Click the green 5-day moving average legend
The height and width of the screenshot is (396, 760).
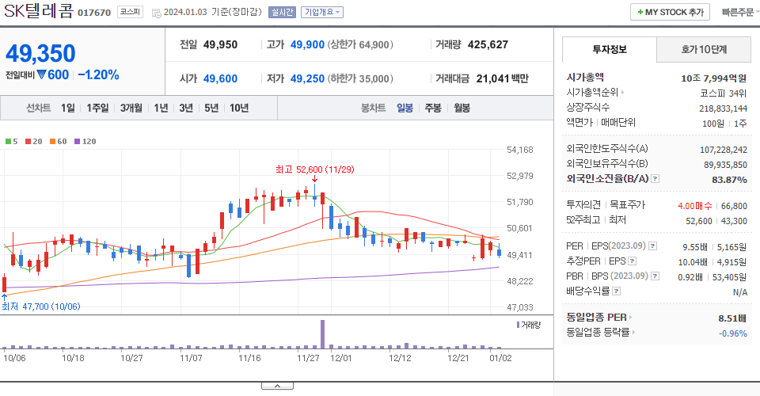click(12, 142)
